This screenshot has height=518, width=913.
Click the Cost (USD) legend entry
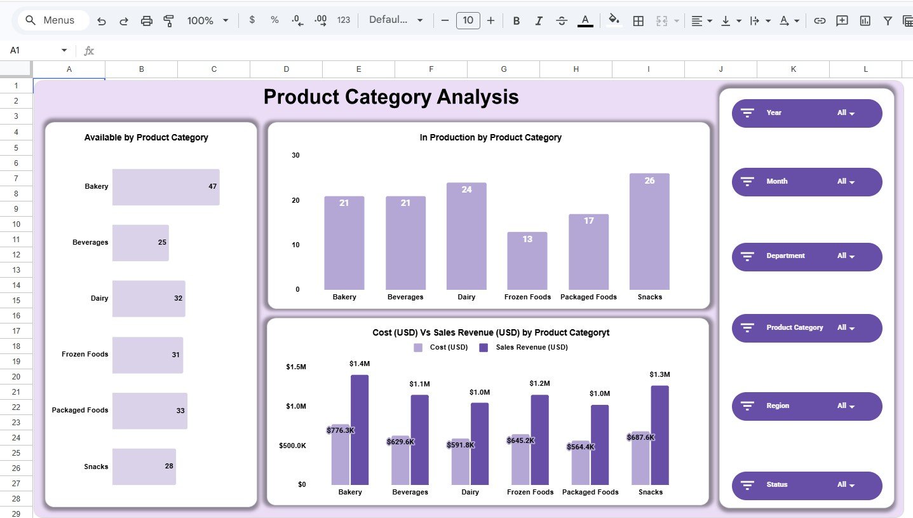pyautogui.click(x=441, y=348)
